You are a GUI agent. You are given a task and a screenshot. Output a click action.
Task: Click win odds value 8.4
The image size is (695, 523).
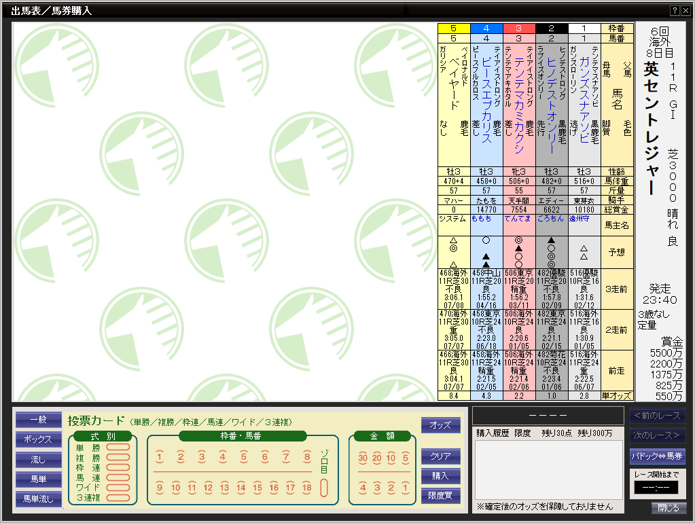tap(454, 396)
